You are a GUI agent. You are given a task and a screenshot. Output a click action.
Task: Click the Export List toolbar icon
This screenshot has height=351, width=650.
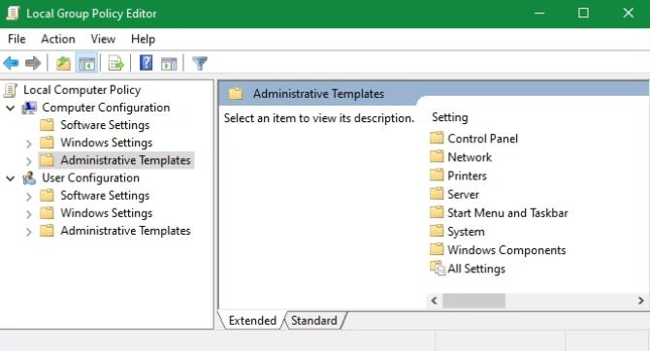116,63
